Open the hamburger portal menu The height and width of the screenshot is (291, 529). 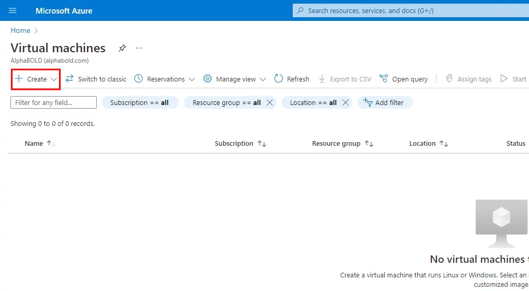(13, 10)
